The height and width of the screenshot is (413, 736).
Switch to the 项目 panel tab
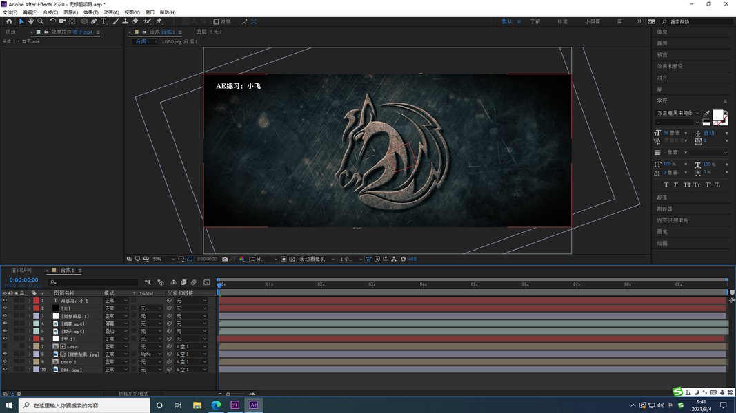pos(10,32)
